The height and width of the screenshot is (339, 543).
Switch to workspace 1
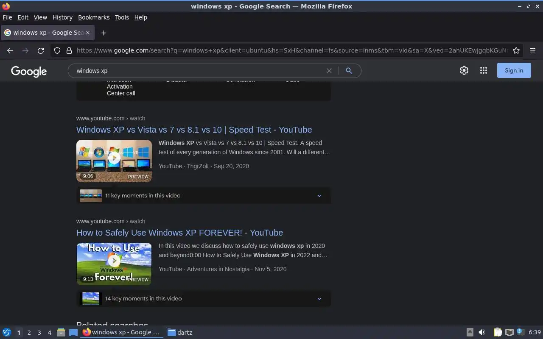[19, 333]
